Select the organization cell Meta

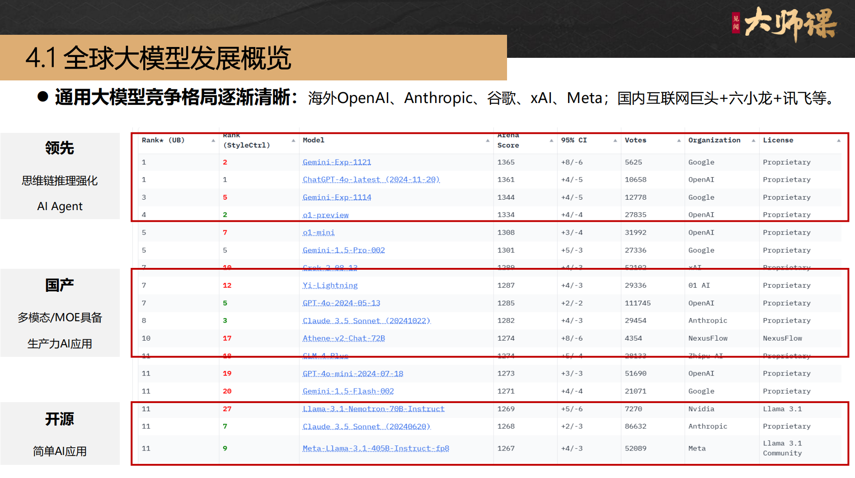point(697,449)
